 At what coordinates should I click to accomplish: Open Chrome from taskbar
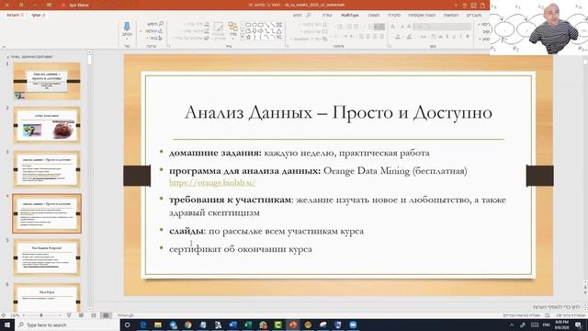coord(187,325)
